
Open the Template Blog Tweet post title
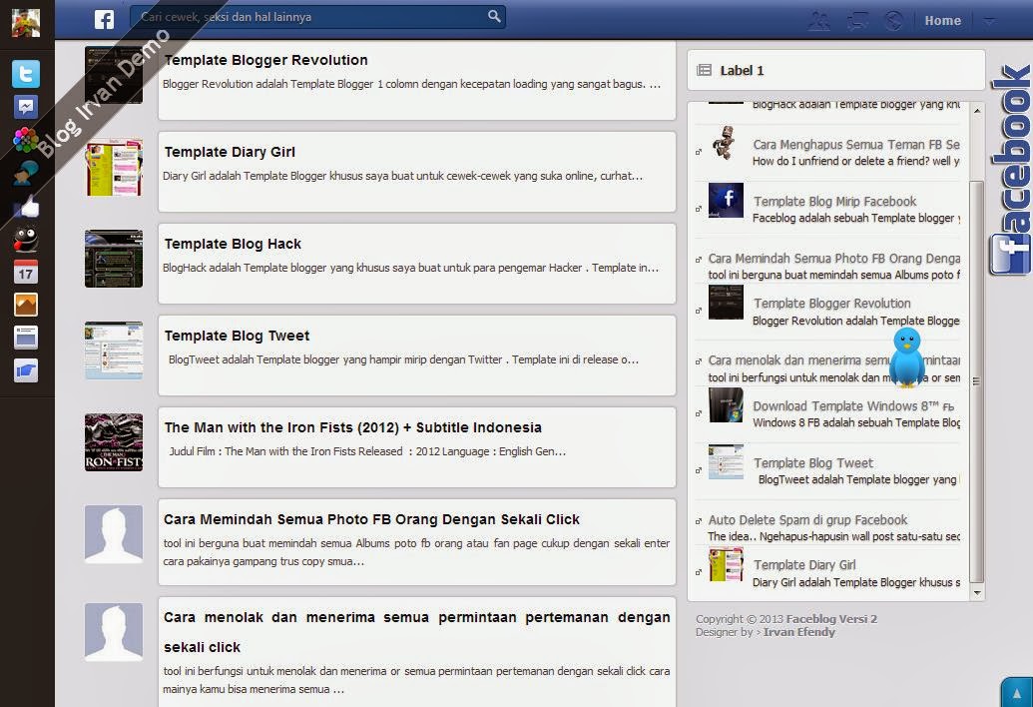coord(237,336)
